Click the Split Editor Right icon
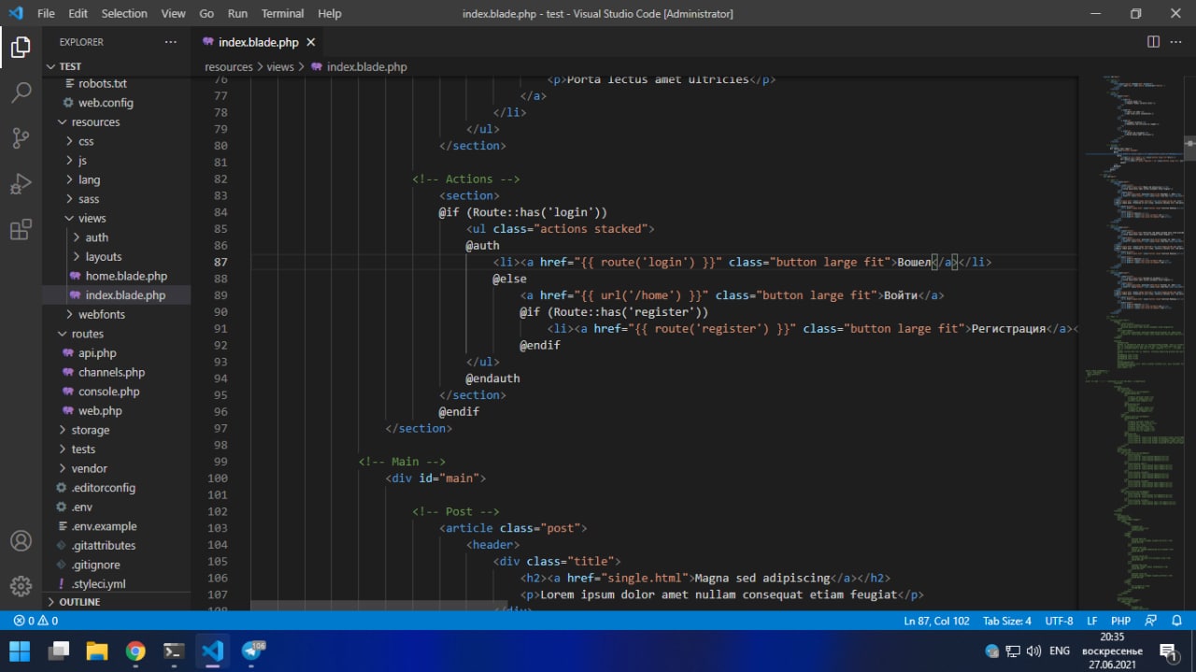 click(x=1153, y=42)
